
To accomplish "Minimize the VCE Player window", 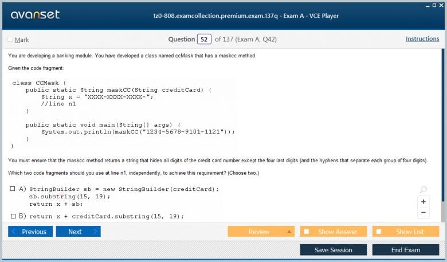I will pyautogui.click(x=428, y=6).
